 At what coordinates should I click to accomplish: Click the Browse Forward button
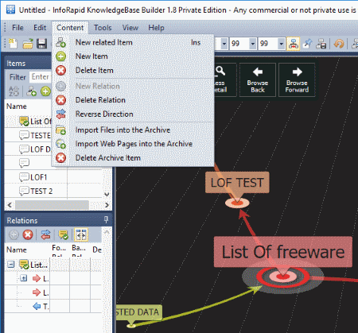tap(297, 79)
